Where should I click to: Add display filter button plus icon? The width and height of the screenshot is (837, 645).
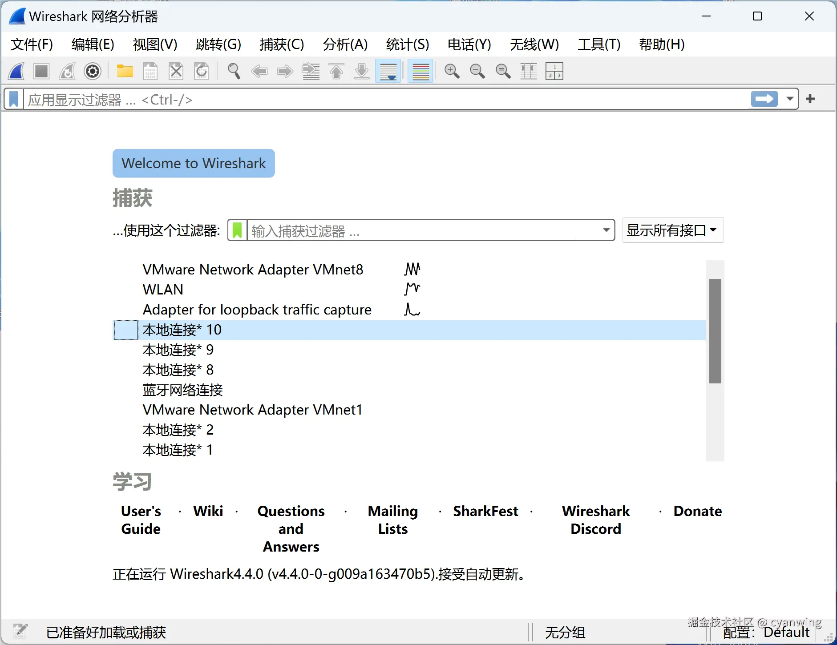(810, 99)
